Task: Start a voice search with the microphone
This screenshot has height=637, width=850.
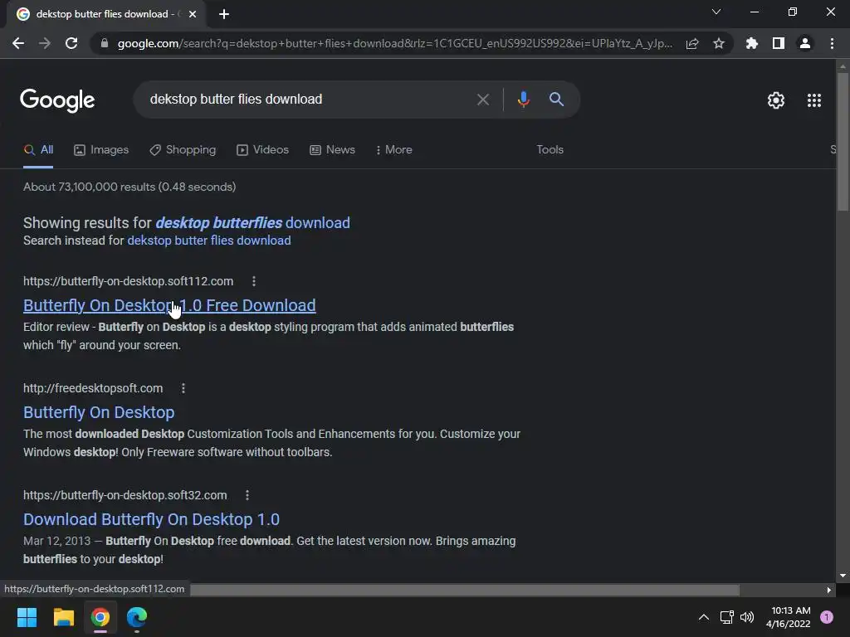Action: (523, 100)
